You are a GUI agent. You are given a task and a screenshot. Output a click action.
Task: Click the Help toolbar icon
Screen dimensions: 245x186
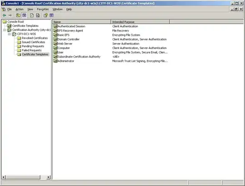pyautogui.click(x=46, y=15)
